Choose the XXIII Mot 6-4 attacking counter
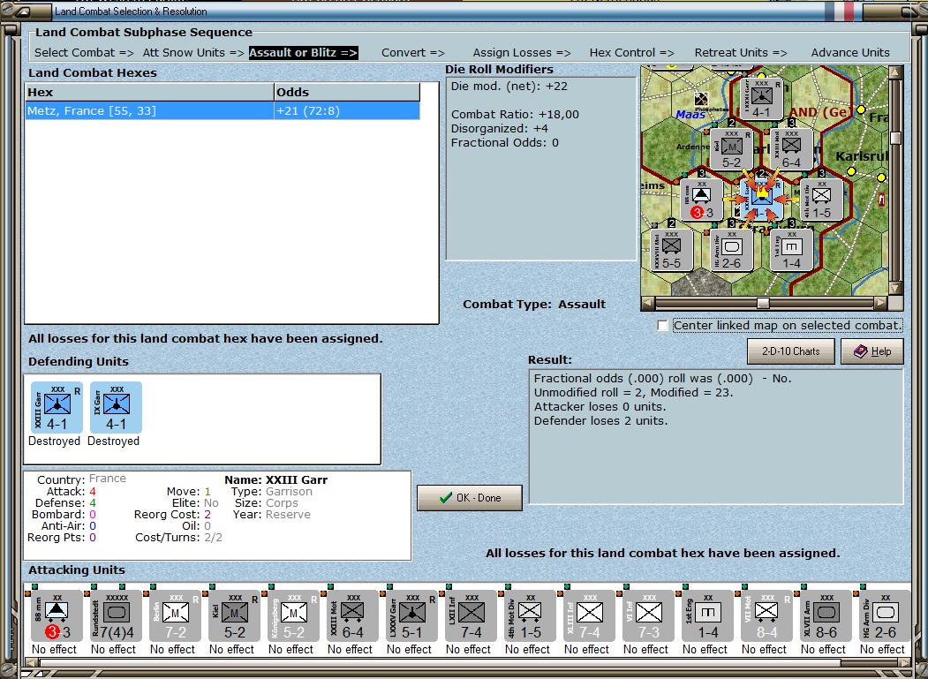 coord(352,615)
